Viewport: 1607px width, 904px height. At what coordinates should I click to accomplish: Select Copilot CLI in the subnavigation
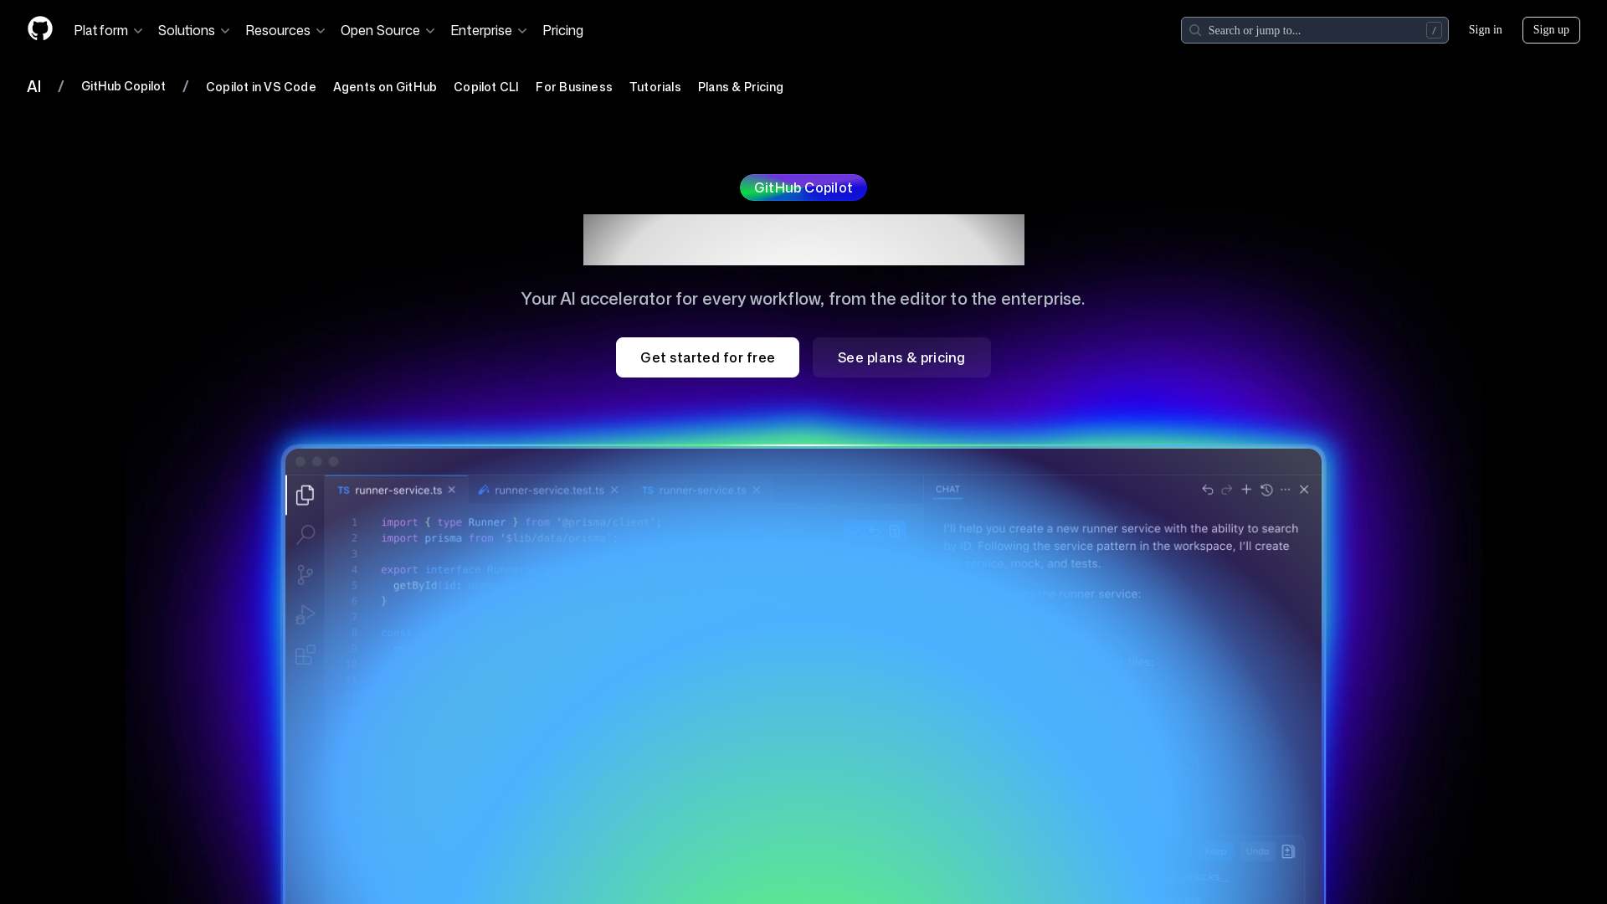(485, 87)
